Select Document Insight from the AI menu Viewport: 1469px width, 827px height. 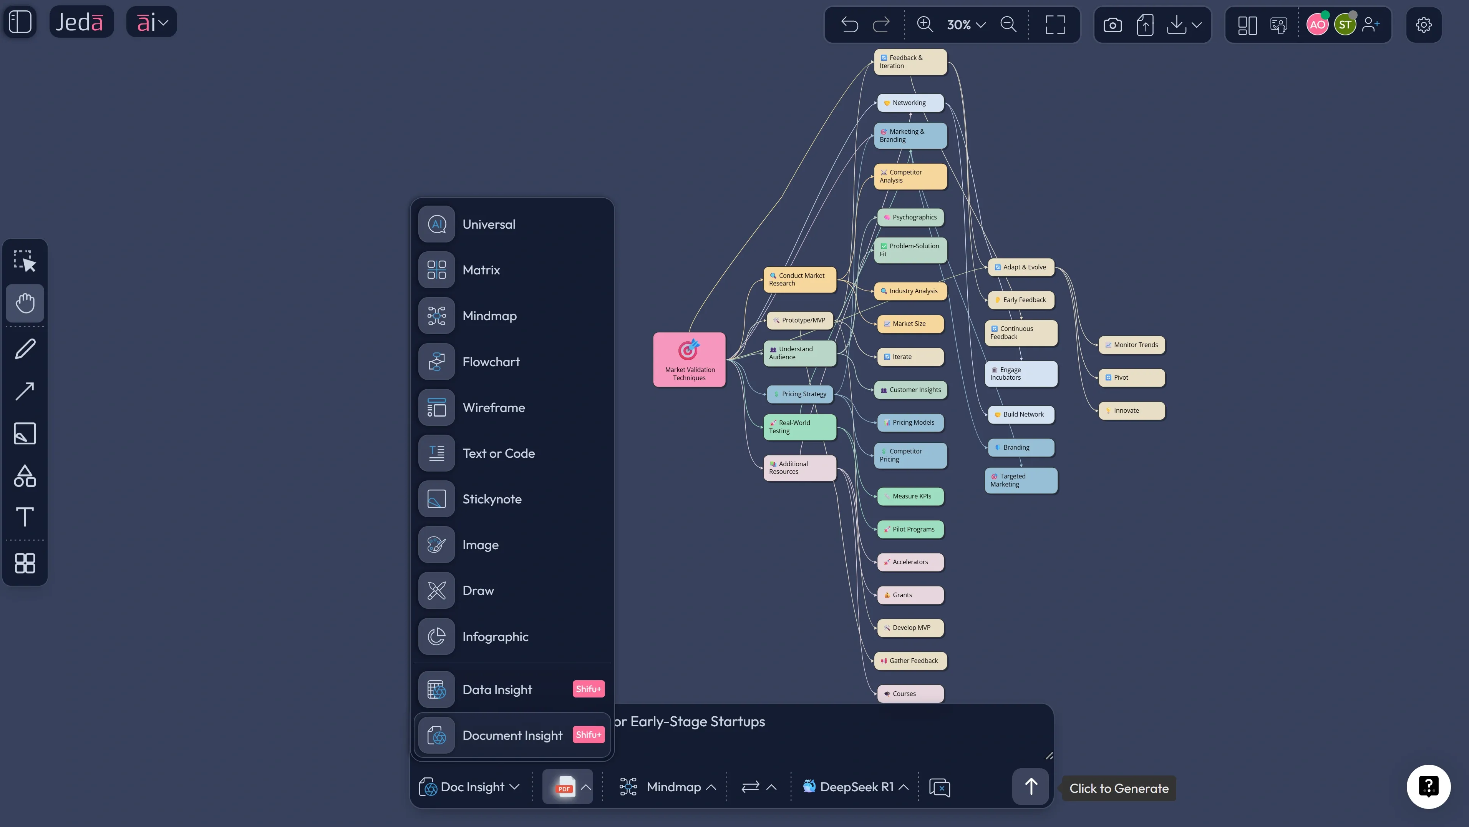(512, 735)
